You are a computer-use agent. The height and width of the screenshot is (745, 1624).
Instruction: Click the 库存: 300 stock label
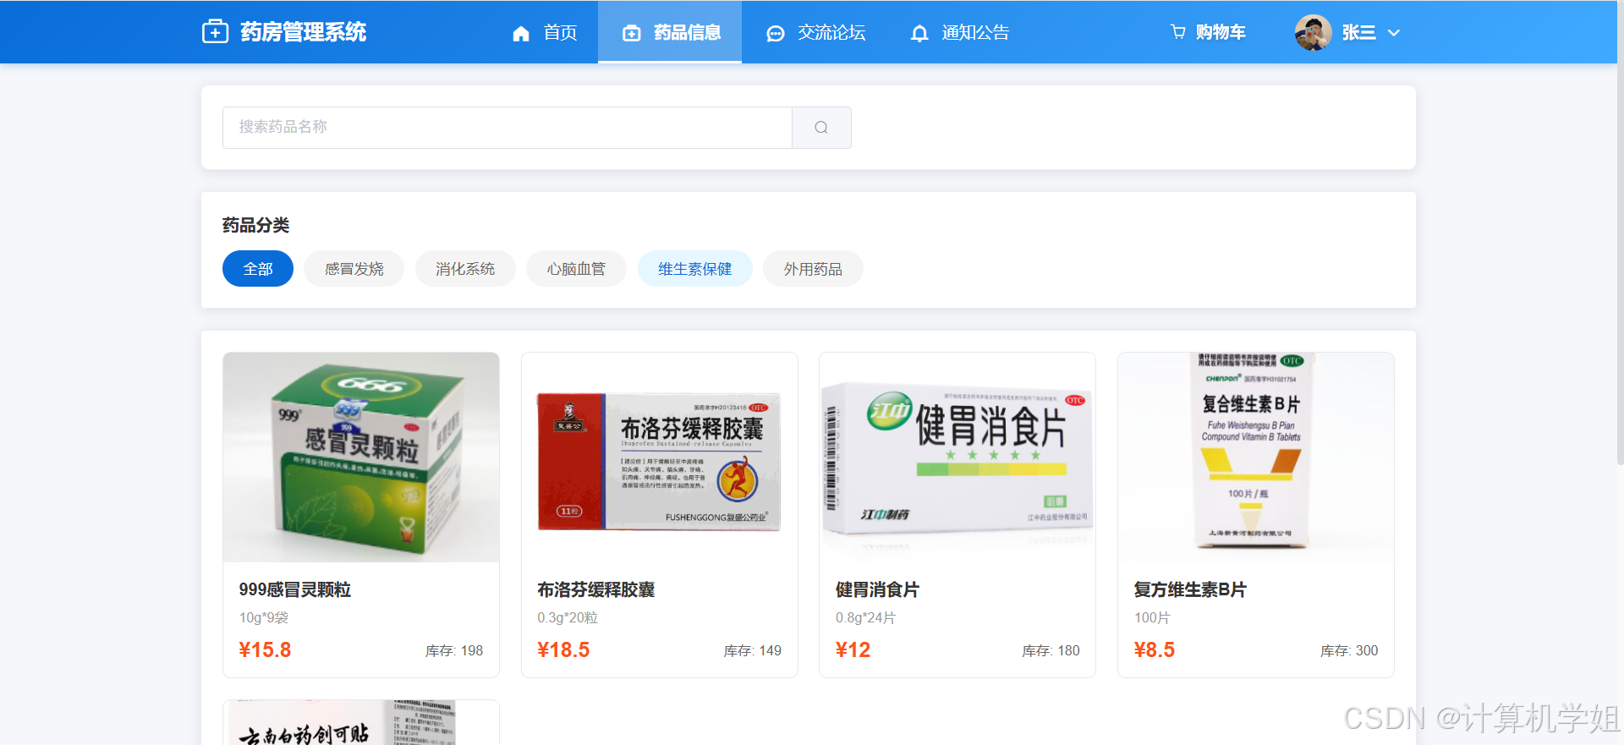[1349, 650]
